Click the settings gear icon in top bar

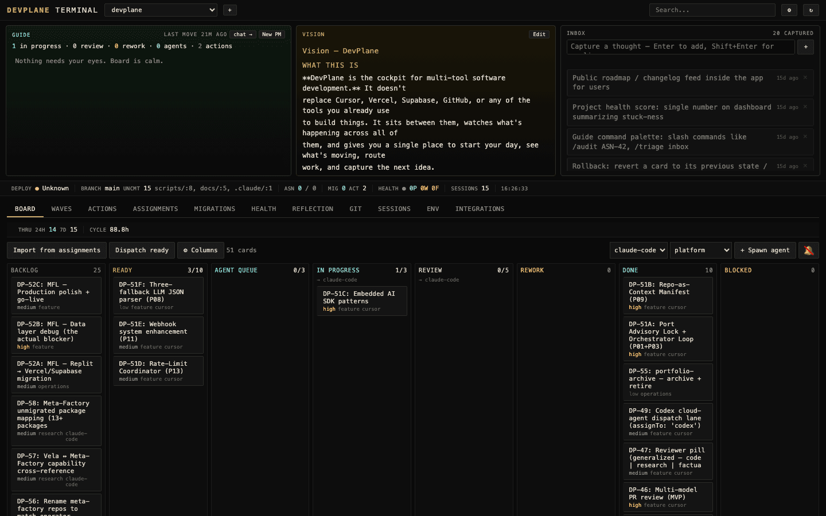(789, 10)
